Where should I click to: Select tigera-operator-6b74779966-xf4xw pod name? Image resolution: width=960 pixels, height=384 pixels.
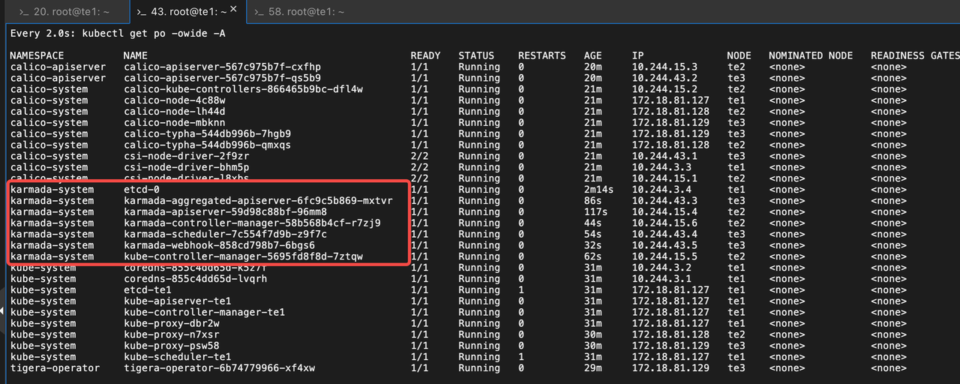pos(219,368)
